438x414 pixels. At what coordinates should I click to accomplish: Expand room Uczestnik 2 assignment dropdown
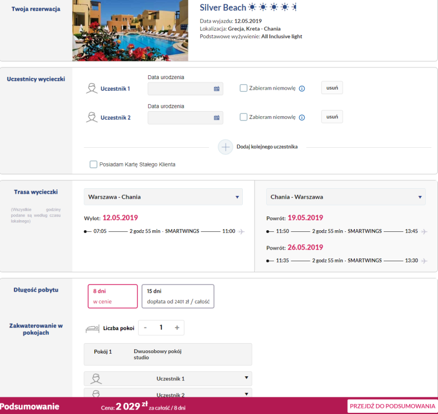(x=168, y=393)
